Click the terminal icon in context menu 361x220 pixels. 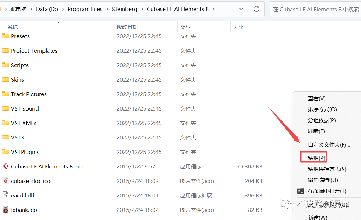(x=301, y=191)
